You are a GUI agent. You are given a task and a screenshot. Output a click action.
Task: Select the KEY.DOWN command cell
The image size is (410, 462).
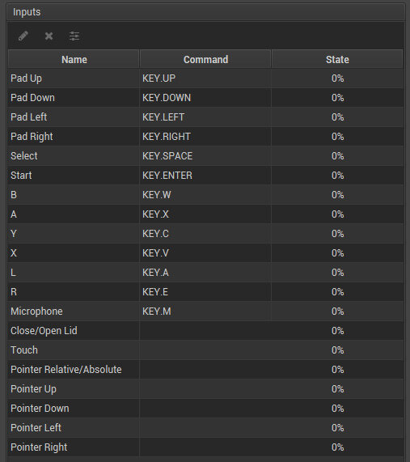(x=205, y=98)
